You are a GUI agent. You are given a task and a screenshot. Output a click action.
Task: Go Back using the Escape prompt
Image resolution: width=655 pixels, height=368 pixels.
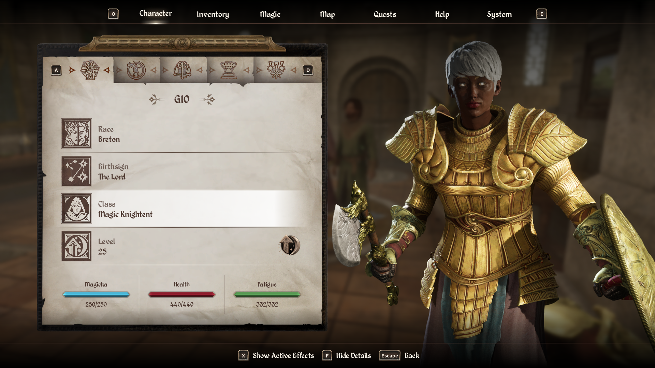click(x=399, y=355)
